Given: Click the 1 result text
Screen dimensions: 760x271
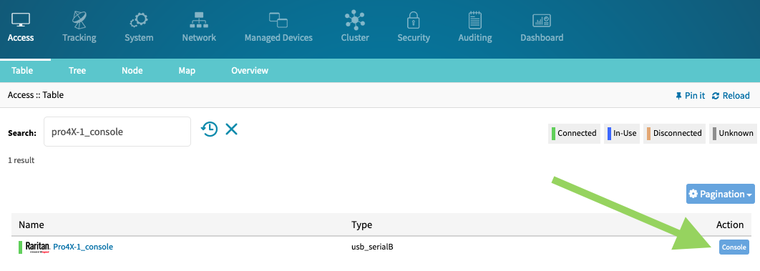Looking at the screenshot, I should click(x=21, y=159).
